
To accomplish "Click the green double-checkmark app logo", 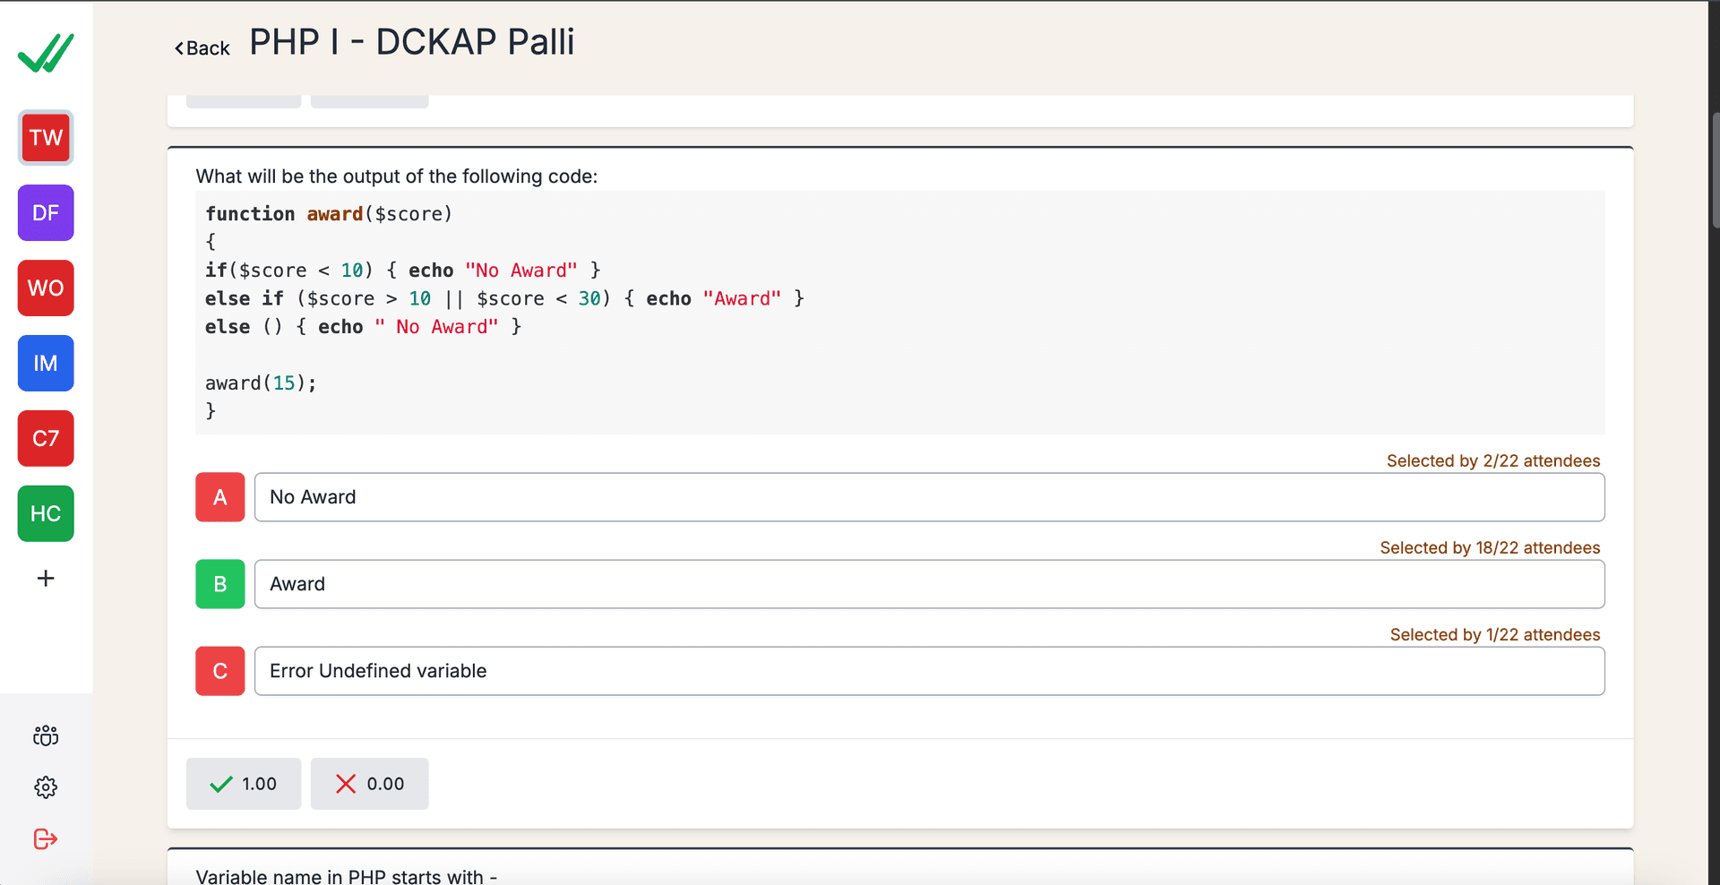I will 46,53.
